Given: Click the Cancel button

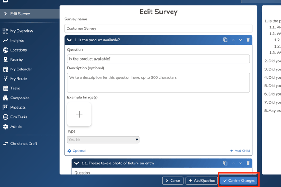Looking at the screenshot, I should 172,181.
